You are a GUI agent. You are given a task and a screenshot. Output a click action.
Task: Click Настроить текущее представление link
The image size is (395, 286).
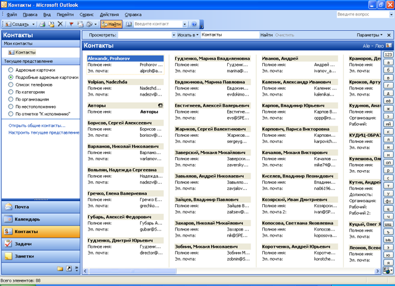[44, 133]
